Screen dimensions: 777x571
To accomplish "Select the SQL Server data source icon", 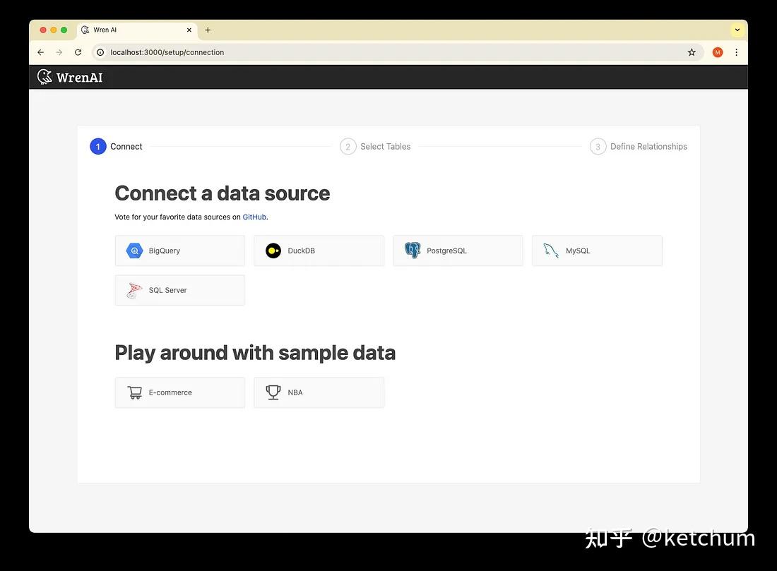I will [134, 289].
